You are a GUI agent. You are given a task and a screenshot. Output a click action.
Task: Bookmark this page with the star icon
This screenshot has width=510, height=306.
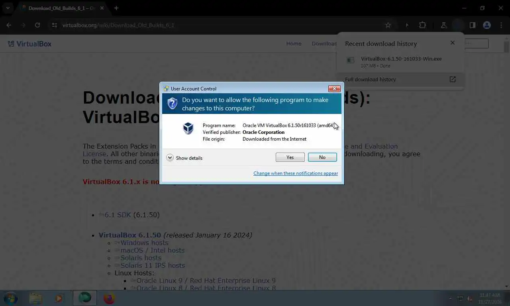(388, 25)
